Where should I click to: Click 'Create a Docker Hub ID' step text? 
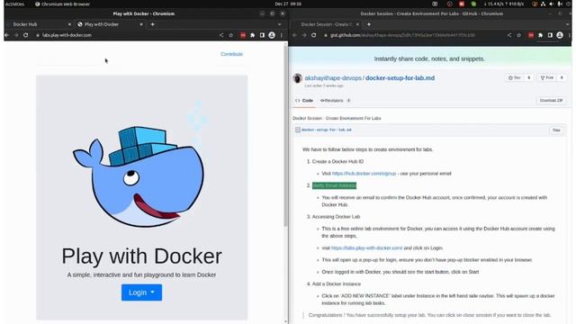[337, 162]
